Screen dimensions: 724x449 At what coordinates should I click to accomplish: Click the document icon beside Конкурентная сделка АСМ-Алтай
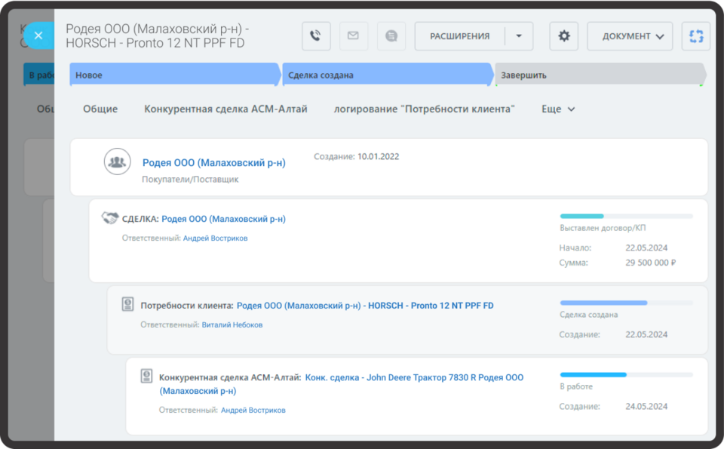tap(146, 376)
